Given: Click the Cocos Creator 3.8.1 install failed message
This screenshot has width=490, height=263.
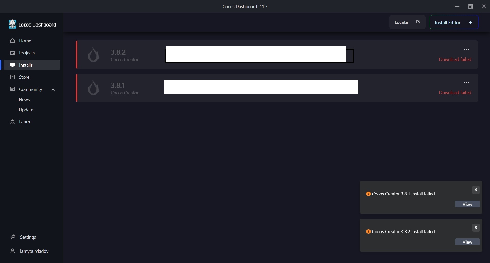Looking at the screenshot, I should (403, 194).
